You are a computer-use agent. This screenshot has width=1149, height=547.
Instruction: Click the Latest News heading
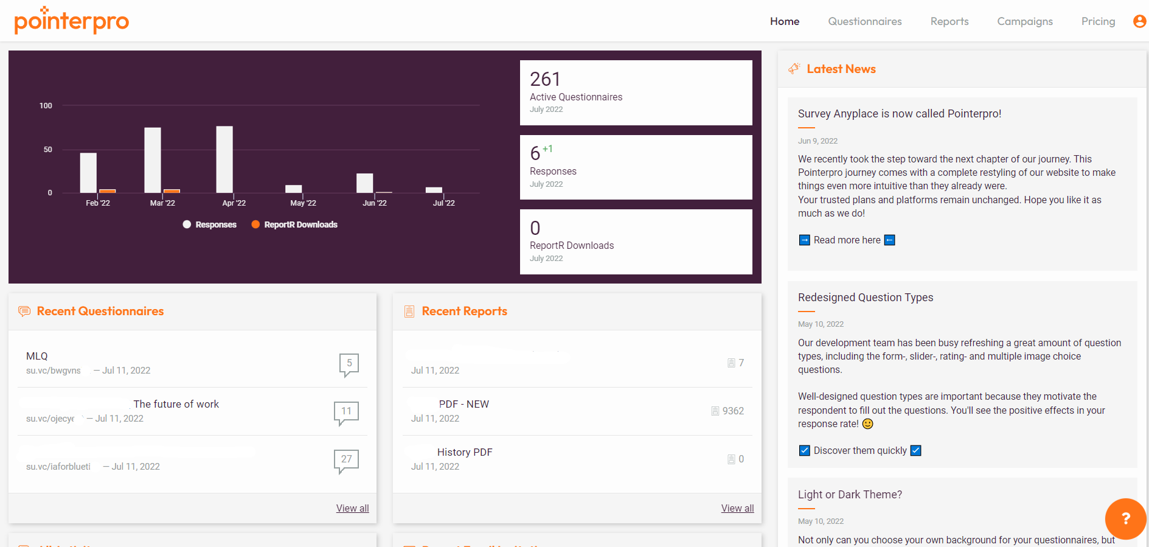[841, 69]
